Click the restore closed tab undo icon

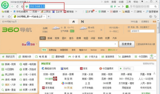click(x=155, y=17)
